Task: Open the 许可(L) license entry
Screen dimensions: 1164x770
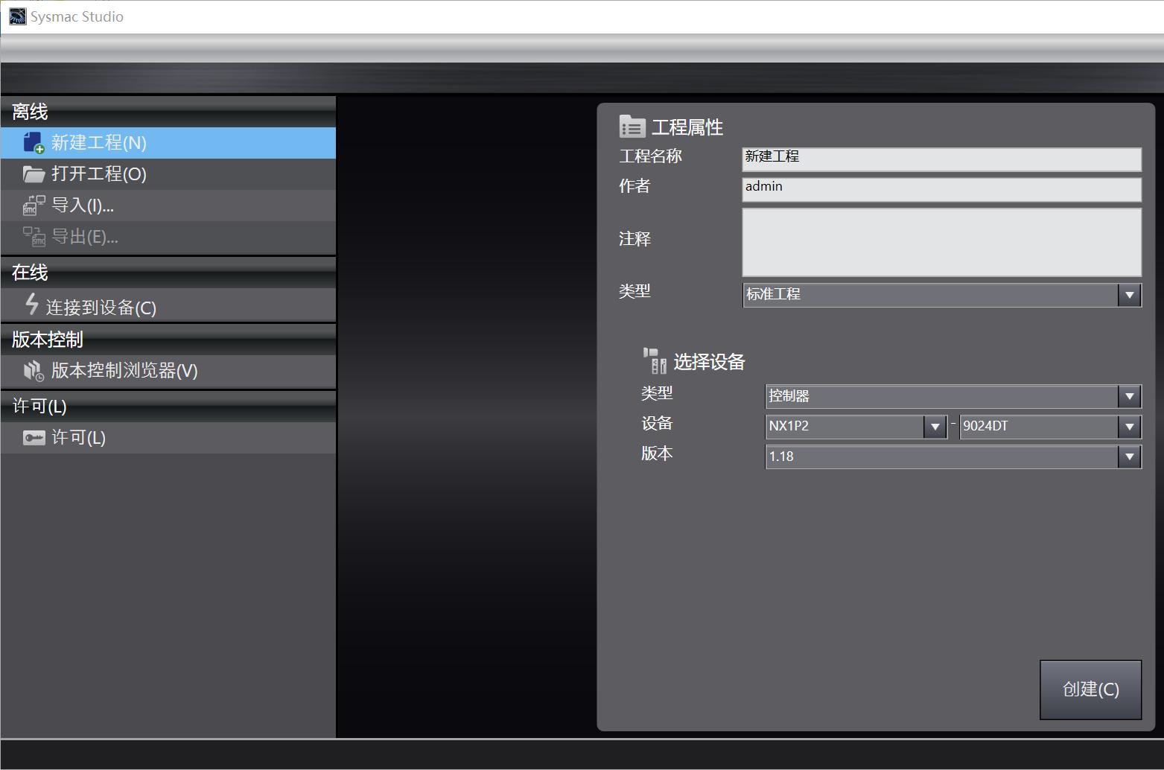Action: (x=168, y=438)
